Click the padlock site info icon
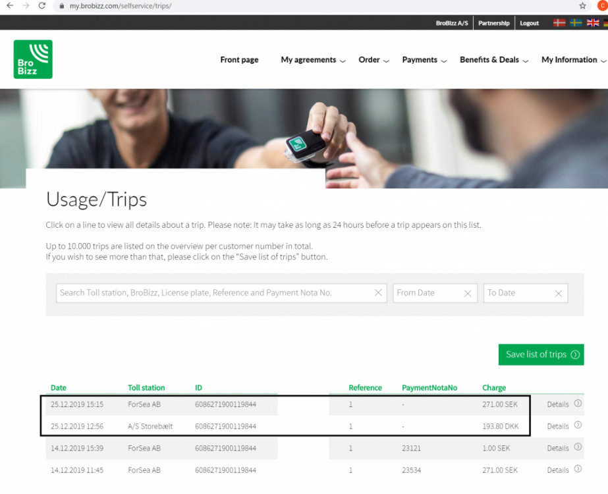The height and width of the screenshot is (494, 608). coord(62,6)
